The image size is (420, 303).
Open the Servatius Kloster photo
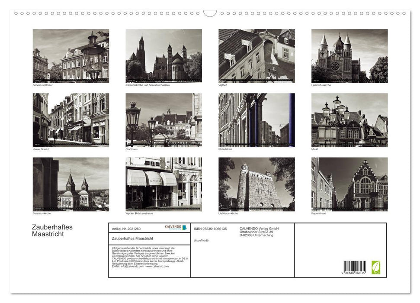pos(71,56)
